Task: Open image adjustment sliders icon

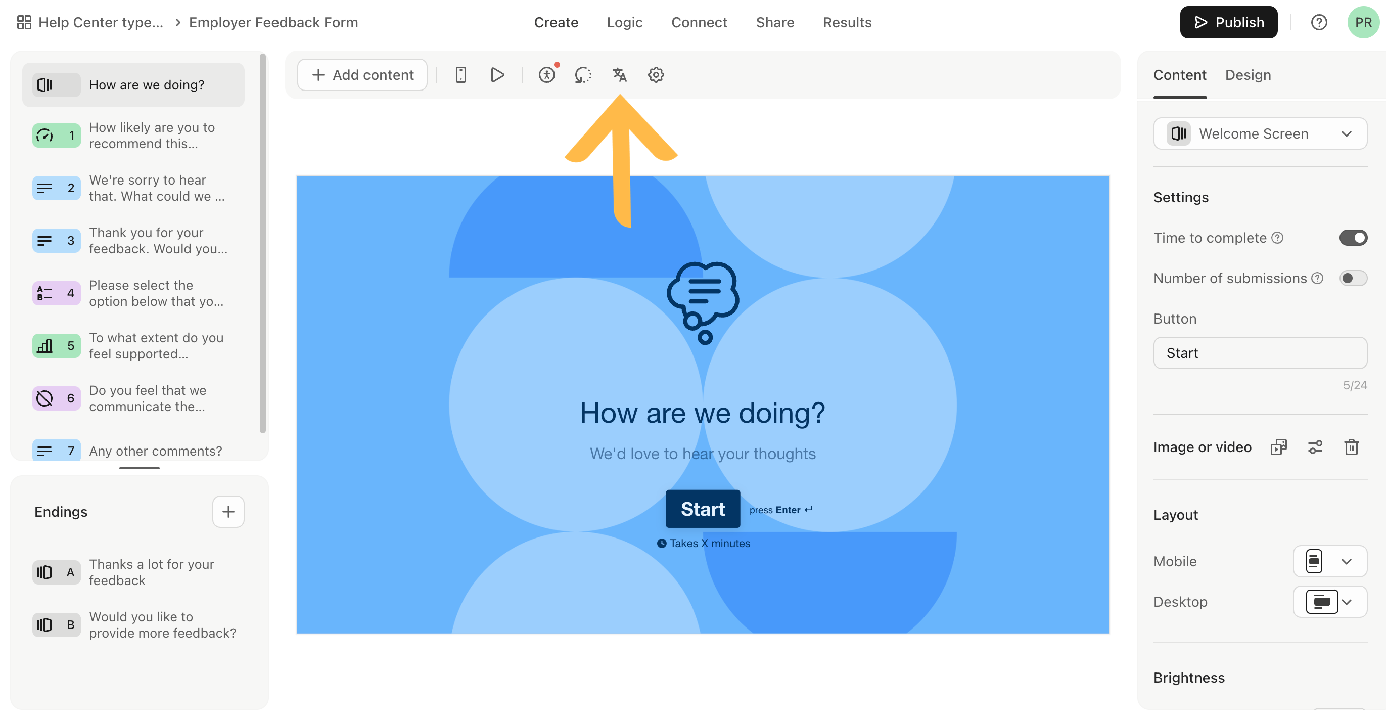Action: click(1315, 447)
